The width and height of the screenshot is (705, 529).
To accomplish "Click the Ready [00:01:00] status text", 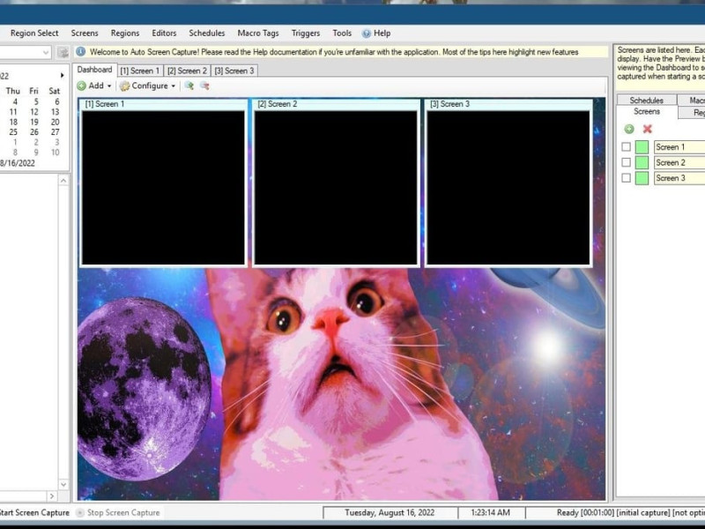I will [629, 512].
